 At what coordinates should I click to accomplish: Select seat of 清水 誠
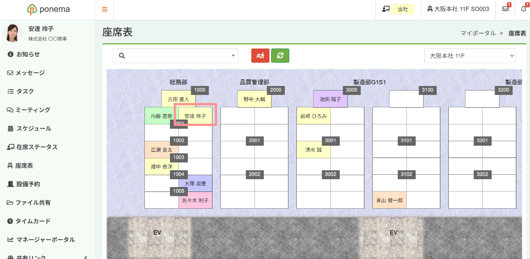314,150
